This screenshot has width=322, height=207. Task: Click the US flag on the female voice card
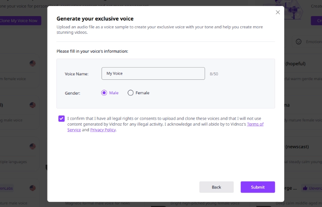click(33, 64)
